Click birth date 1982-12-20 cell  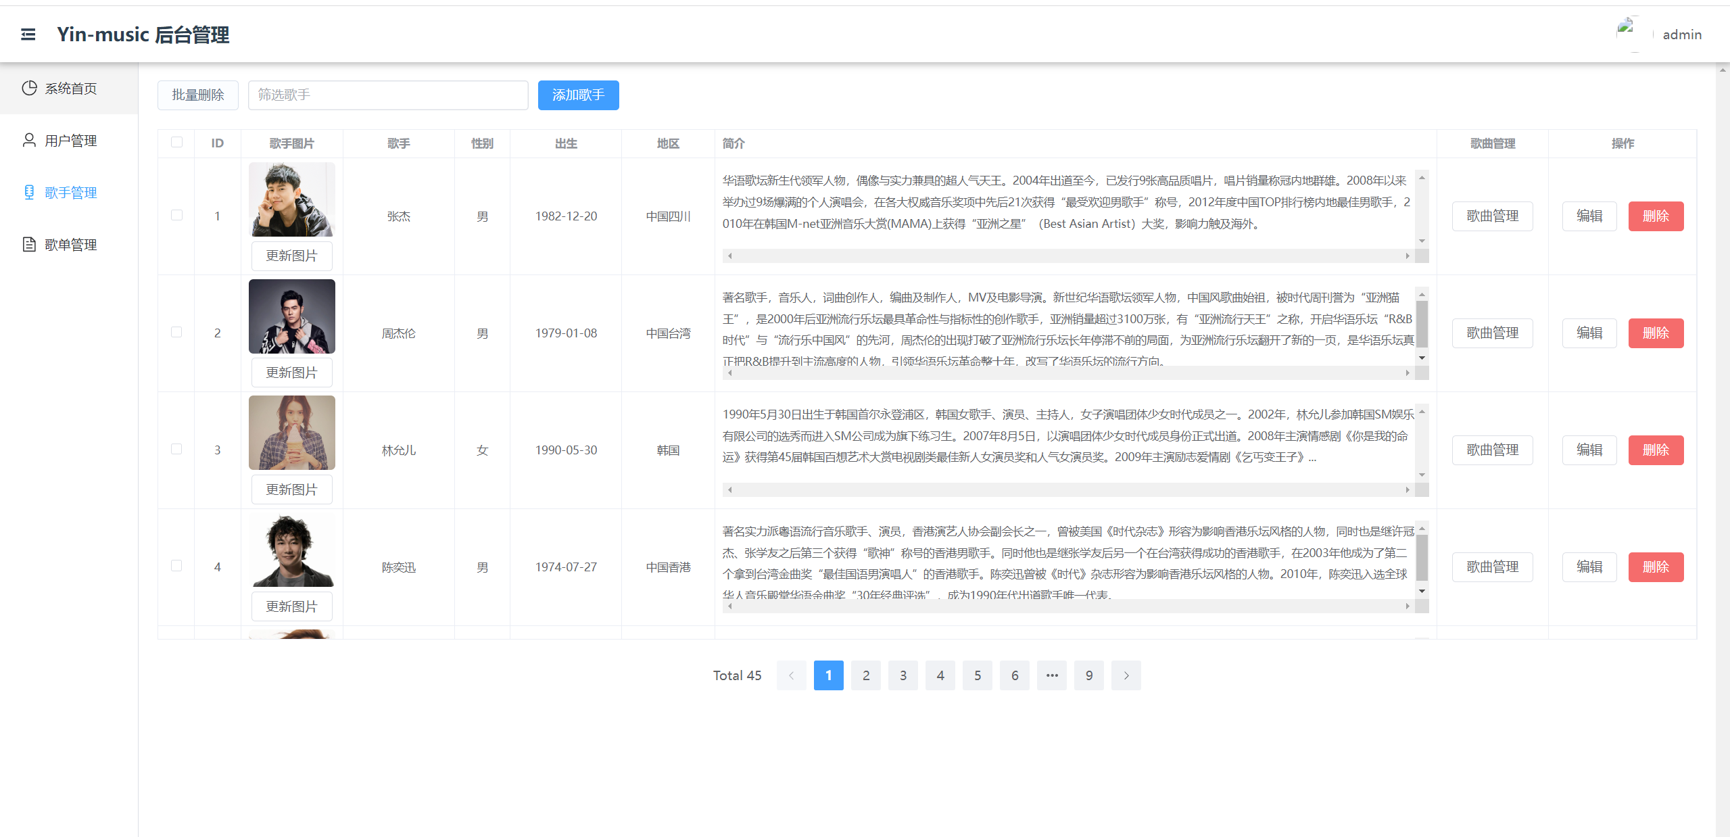pyautogui.click(x=566, y=216)
